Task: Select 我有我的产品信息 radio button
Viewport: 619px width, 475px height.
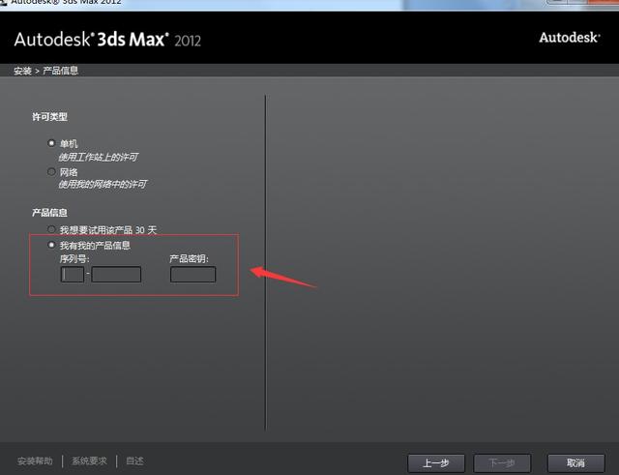Action: 51,245
